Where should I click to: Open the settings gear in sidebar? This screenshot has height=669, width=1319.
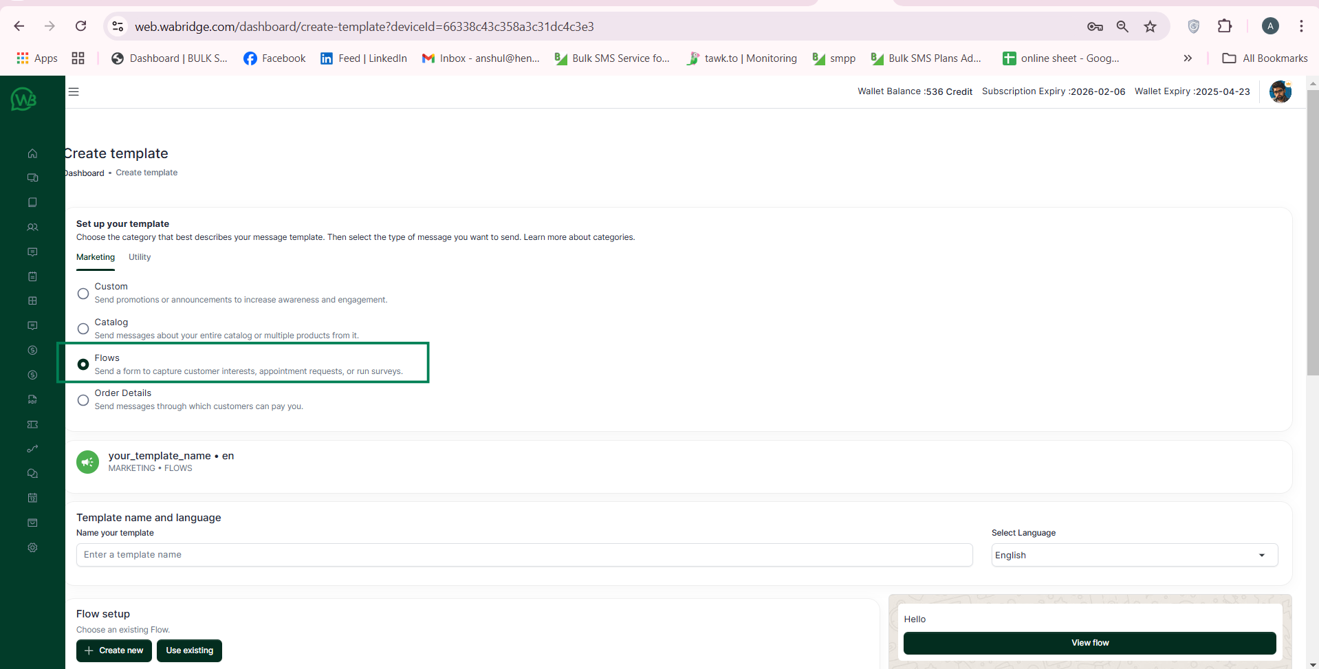tap(32, 547)
